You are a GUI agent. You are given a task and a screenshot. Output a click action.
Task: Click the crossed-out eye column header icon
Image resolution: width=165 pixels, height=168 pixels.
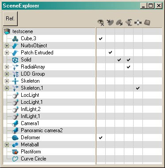(x=101, y=23)
